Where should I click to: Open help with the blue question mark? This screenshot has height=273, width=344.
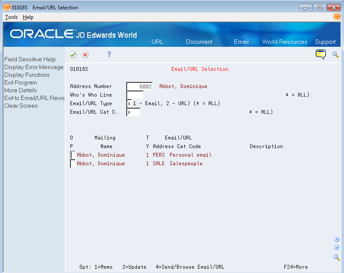pos(109,55)
